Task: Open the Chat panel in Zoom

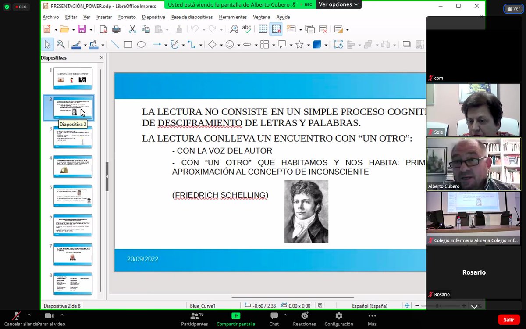Action: click(x=274, y=319)
